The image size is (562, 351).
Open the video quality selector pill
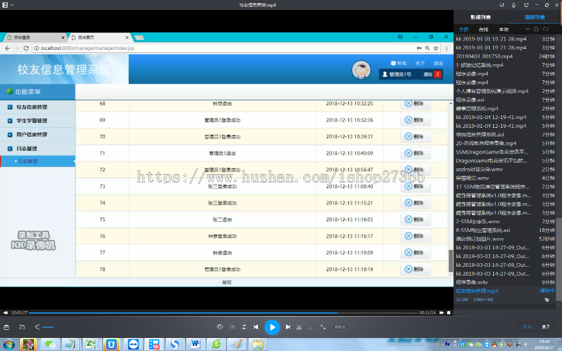pos(340,327)
